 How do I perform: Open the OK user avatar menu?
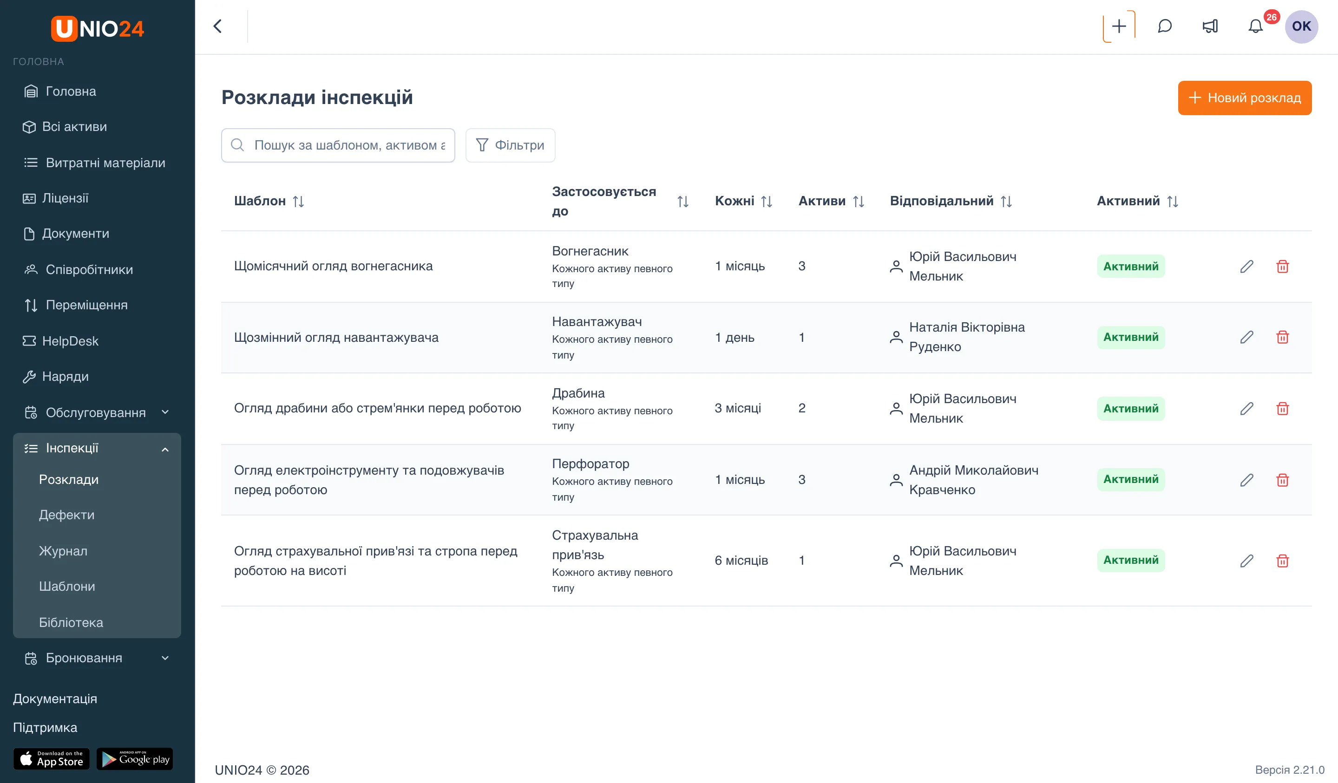1301,26
